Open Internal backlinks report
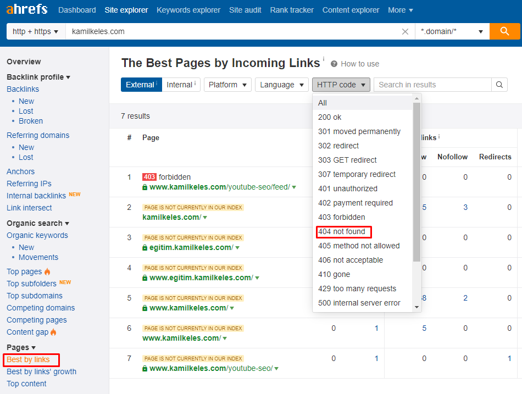Image resolution: width=522 pixels, height=394 pixels. (36, 196)
